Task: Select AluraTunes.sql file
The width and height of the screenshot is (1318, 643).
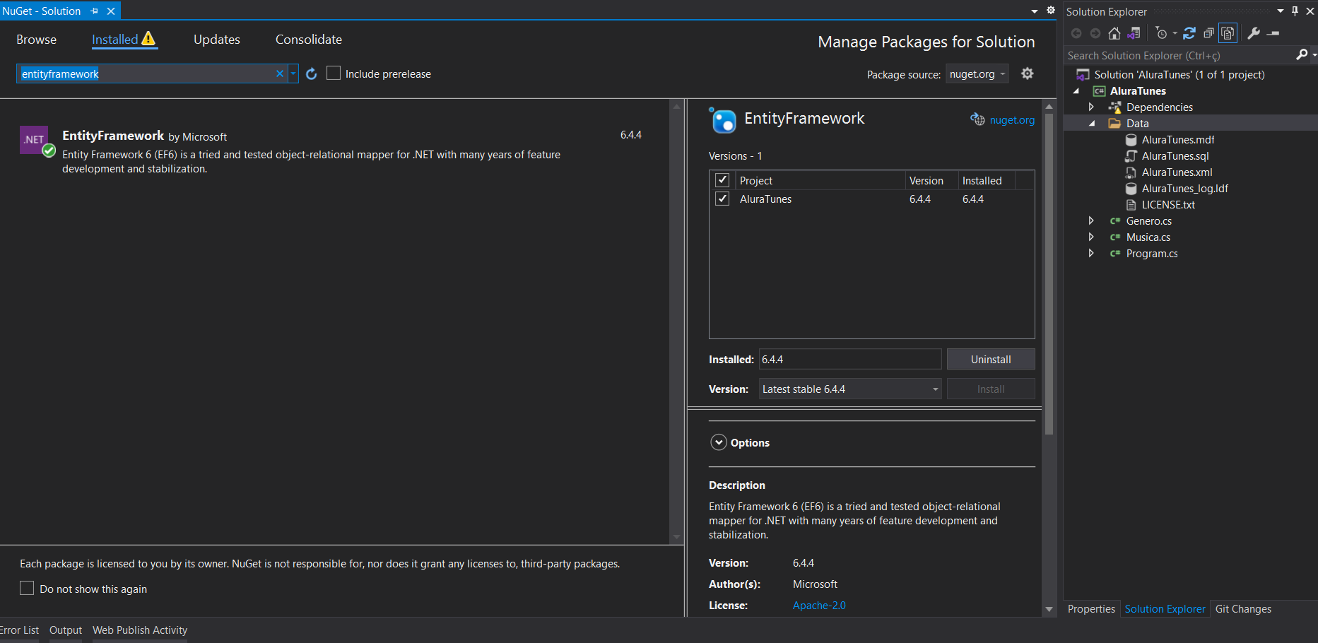Action: tap(1175, 156)
